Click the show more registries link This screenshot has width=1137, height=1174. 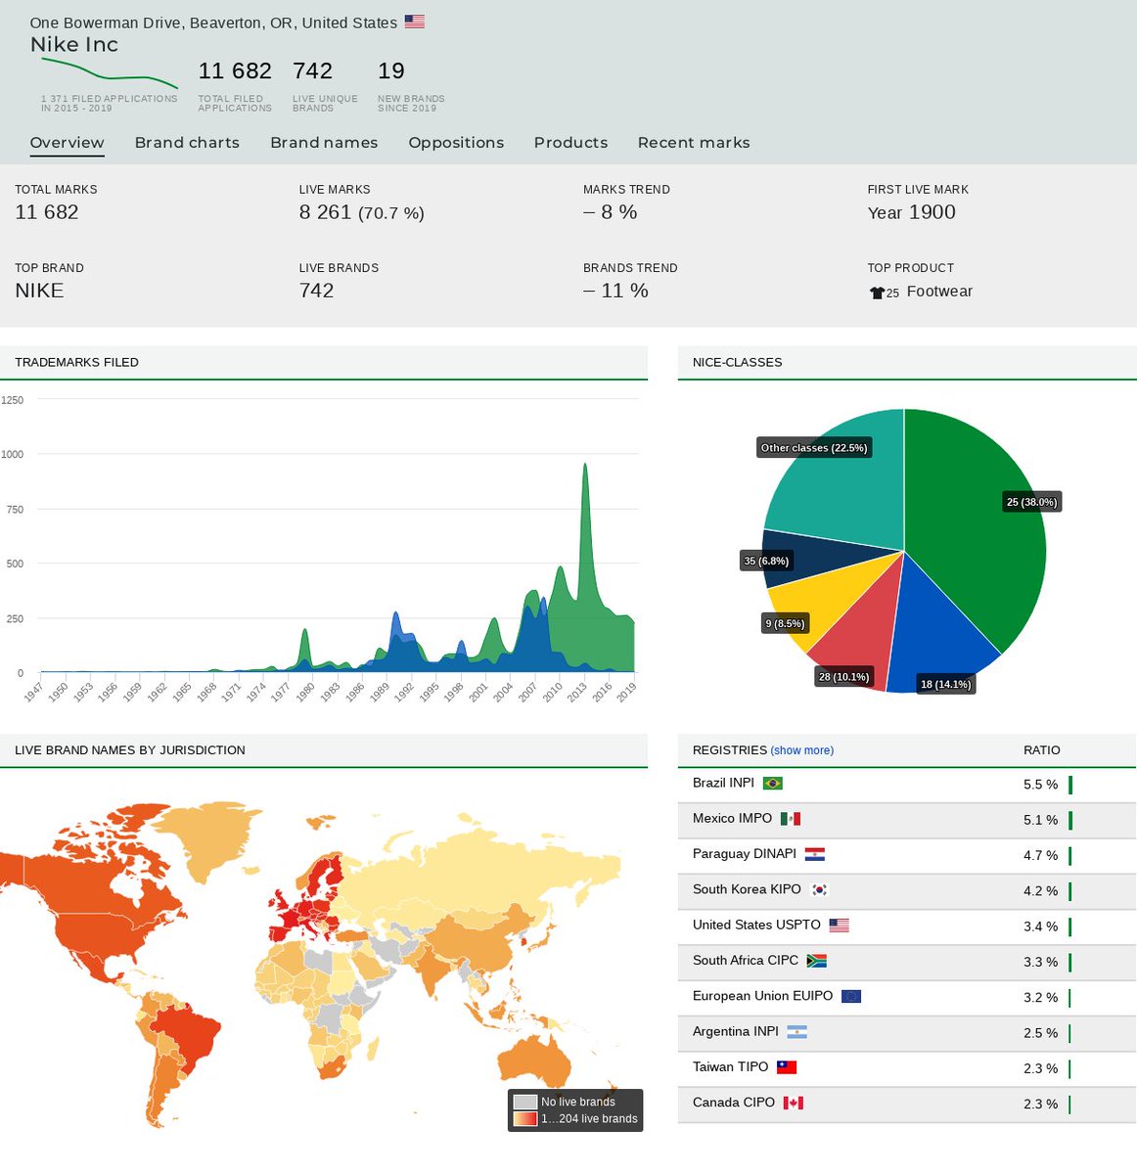802,750
